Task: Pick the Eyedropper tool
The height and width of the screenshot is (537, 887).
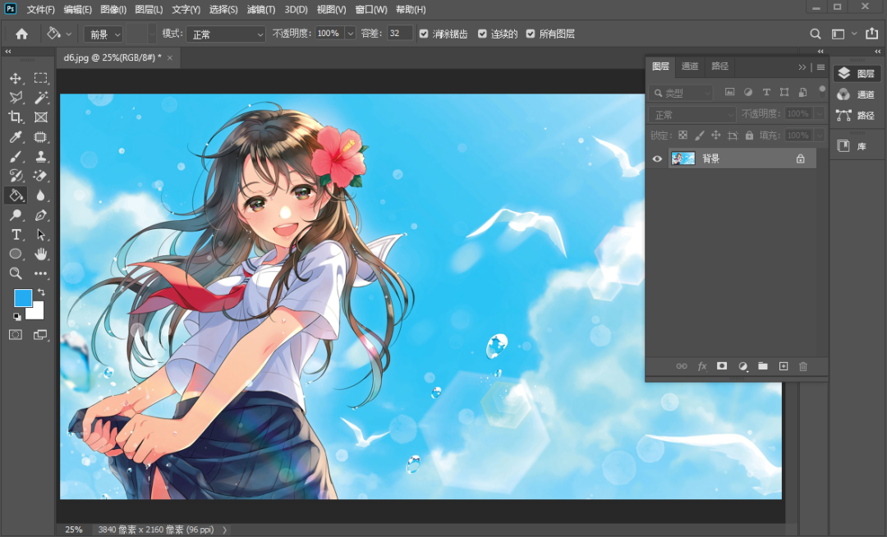Action: pos(15,137)
